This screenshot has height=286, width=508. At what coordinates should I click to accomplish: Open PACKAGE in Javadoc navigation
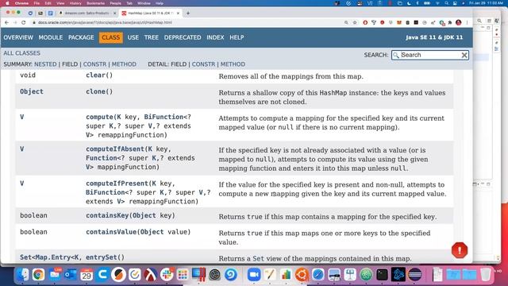coord(81,37)
